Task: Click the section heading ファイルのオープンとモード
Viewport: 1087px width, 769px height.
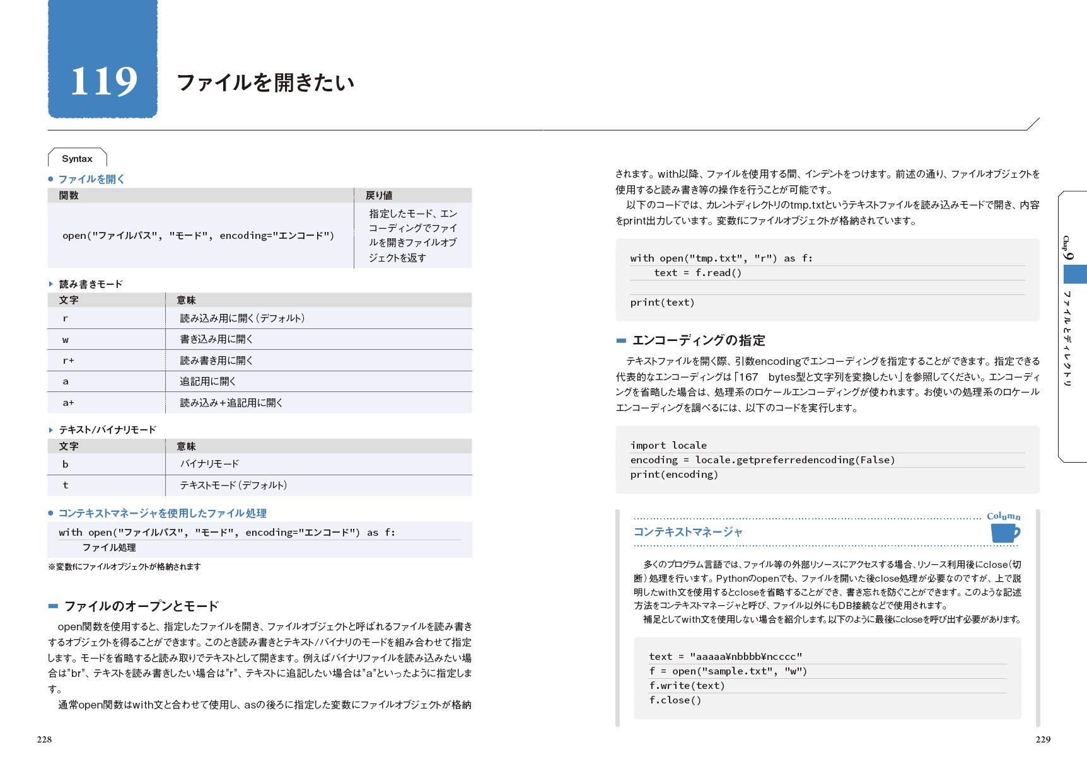Action: tap(141, 606)
